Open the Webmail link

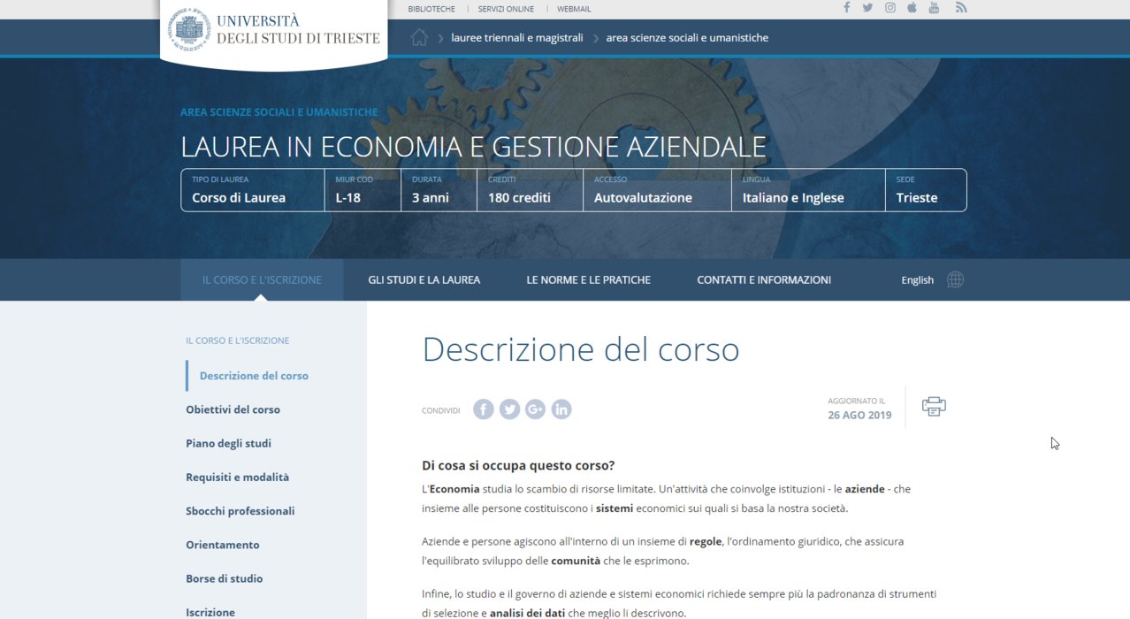(574, 9)
